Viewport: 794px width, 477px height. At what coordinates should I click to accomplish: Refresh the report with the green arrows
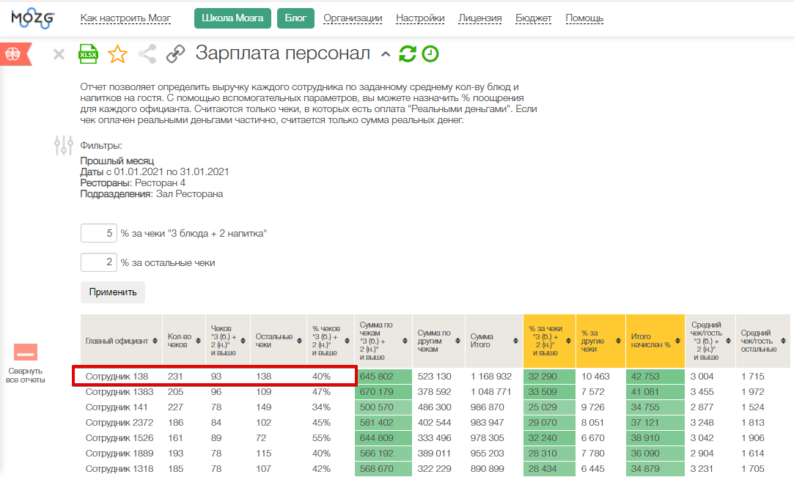408,53
